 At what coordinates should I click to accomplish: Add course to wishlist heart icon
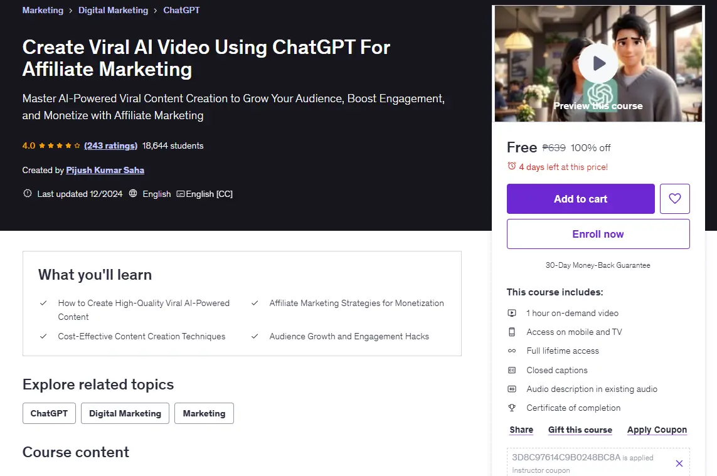tap(674, 198)
